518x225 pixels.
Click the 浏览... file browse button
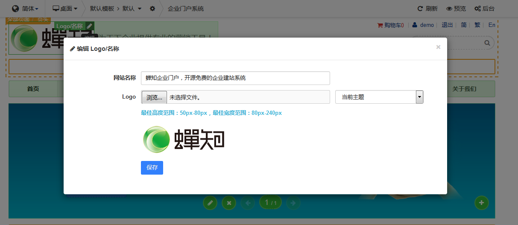point(154,97)
